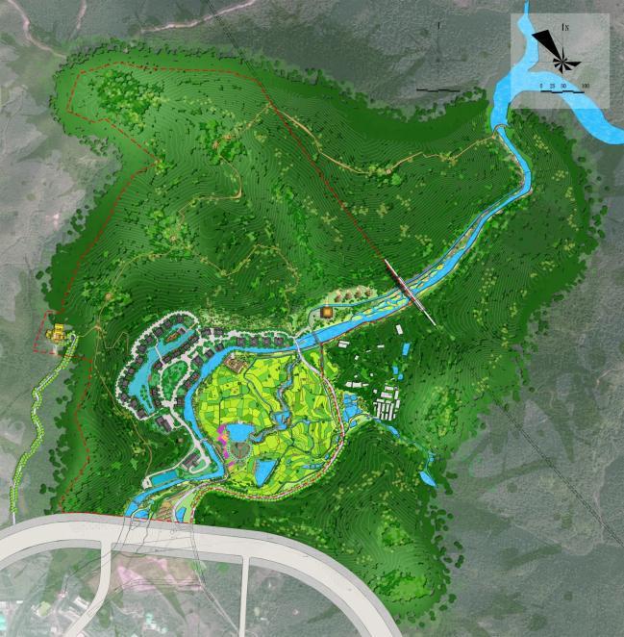Click the red-and-white bridge crossing the river
This screenshot has height=637, width=624.
[x=410, y=293]
